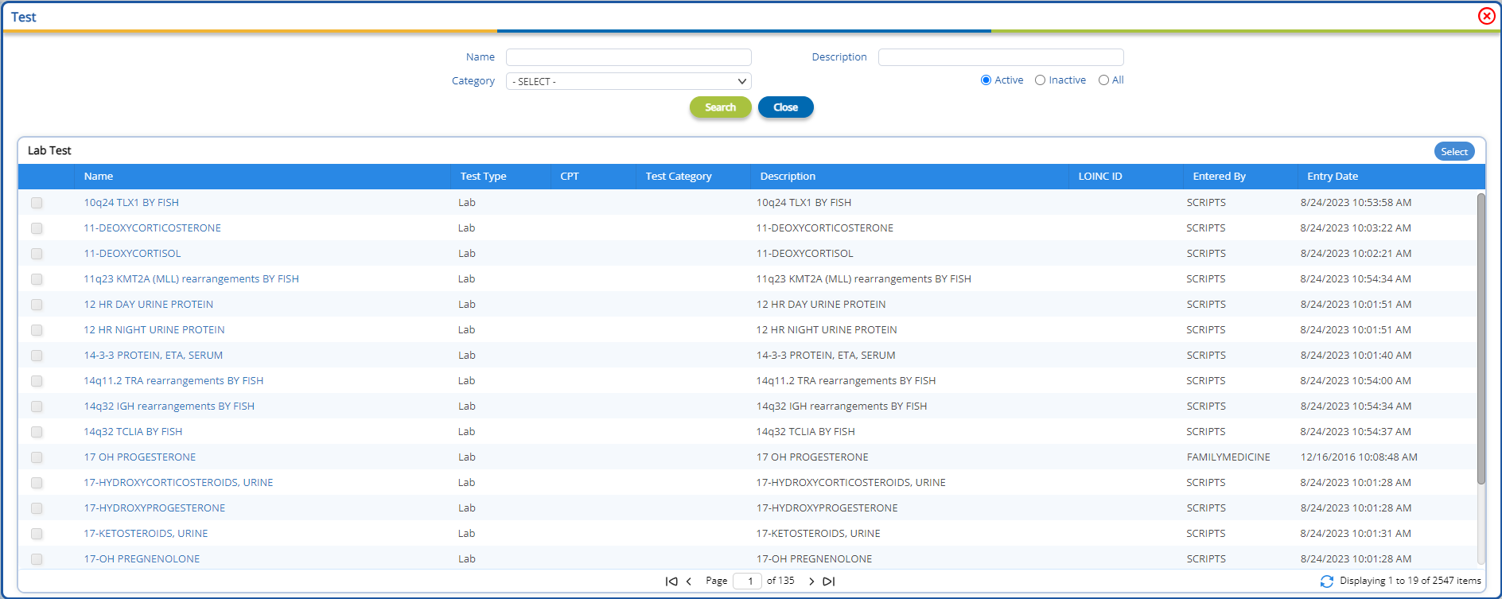
Task: Check the box for 17-KETOSTEROIDS, URINE
Action: (37, 534)
